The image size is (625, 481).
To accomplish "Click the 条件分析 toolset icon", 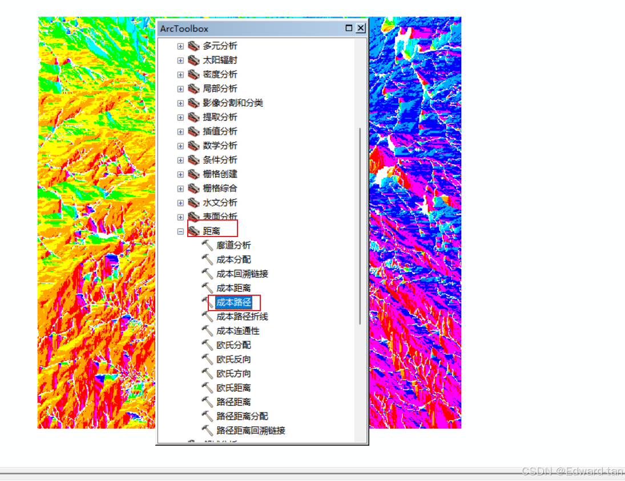I will (193, 160).
